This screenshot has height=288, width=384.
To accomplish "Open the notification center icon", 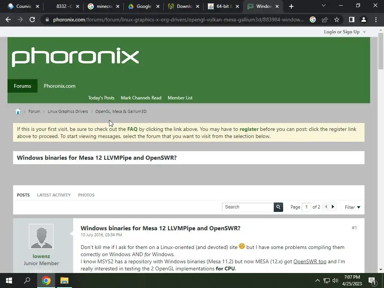I will (372, 281).
